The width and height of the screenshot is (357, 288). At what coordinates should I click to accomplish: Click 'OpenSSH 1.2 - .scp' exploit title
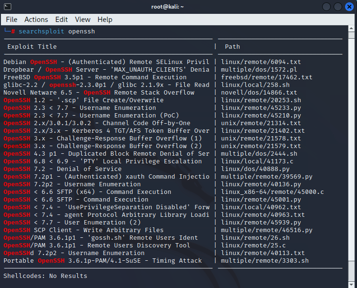pyautogui.click(x=84, y=100)
